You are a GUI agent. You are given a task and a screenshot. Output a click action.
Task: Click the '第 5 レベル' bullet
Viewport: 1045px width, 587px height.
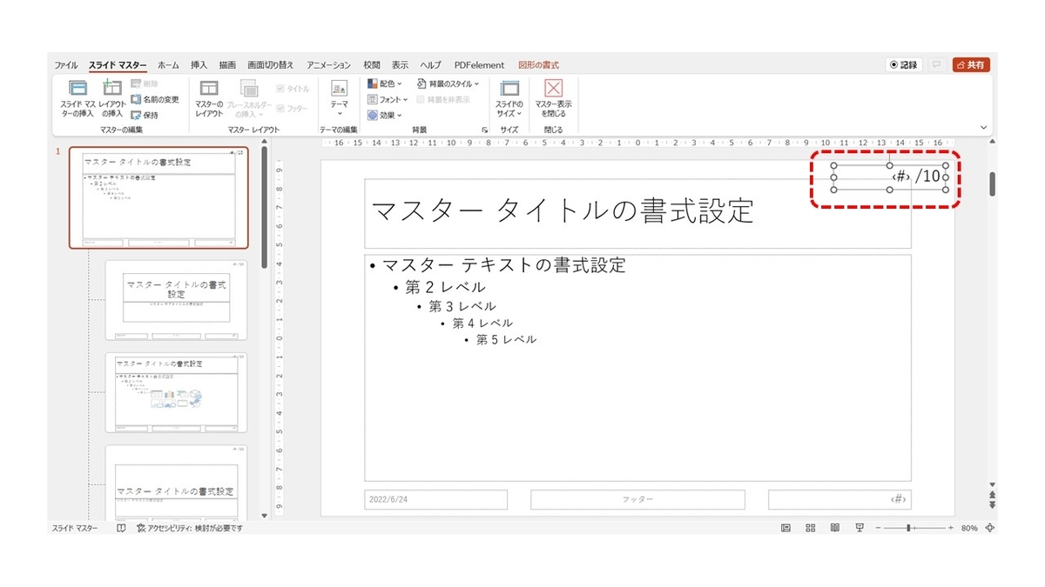tap(506, 339)
